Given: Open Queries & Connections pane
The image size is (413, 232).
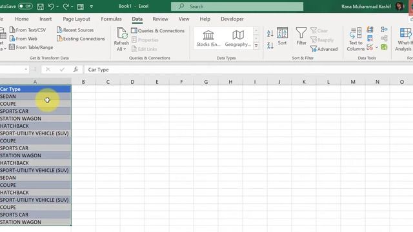Looking at the screenshot, I should click(157, 31).
